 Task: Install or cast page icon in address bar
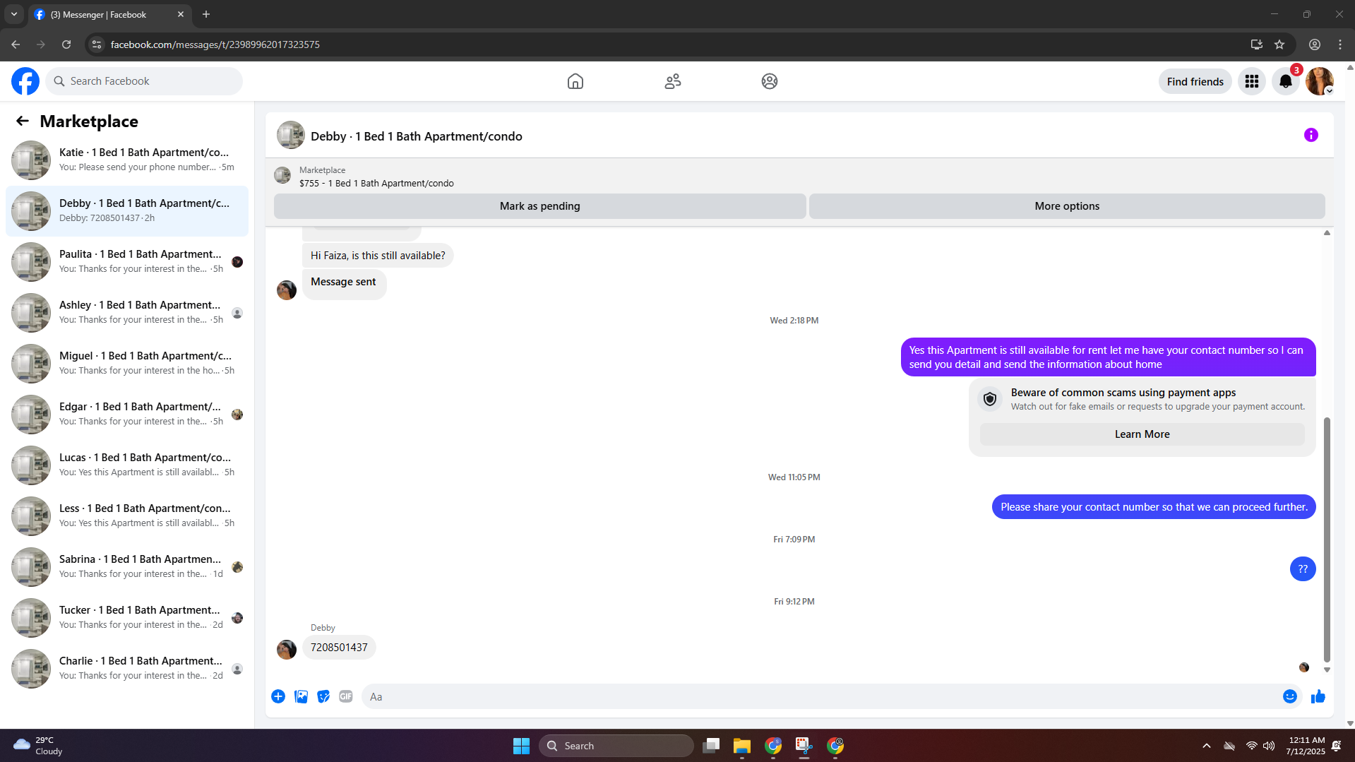[1256, 44]
